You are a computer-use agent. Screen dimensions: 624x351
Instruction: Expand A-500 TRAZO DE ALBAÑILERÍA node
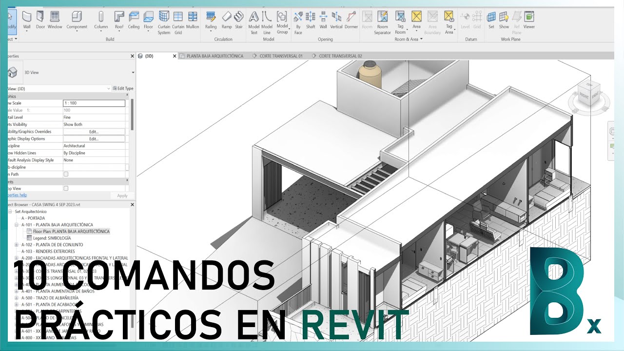pyautogui.click(x=17, y=297)
